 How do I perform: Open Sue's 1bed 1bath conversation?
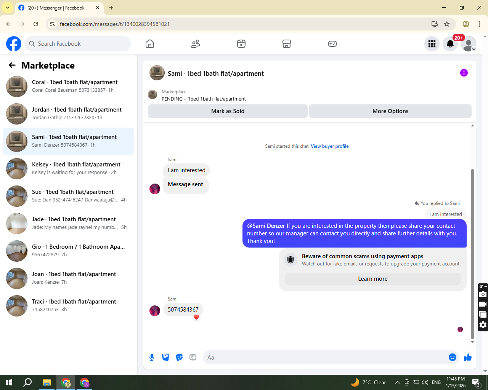coord(69,196)
